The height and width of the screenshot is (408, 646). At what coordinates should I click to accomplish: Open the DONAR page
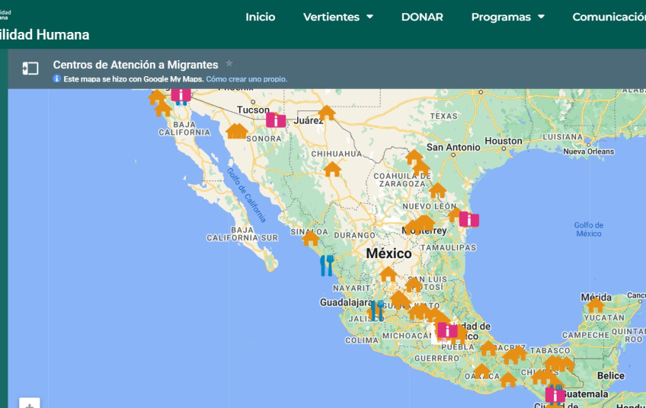click(422, 17)
